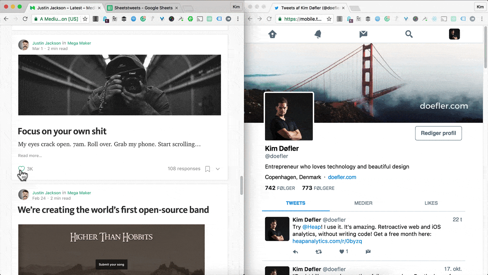Open the film strip extension in Twitter window
The image size is (488, 275).
[340, 19]
